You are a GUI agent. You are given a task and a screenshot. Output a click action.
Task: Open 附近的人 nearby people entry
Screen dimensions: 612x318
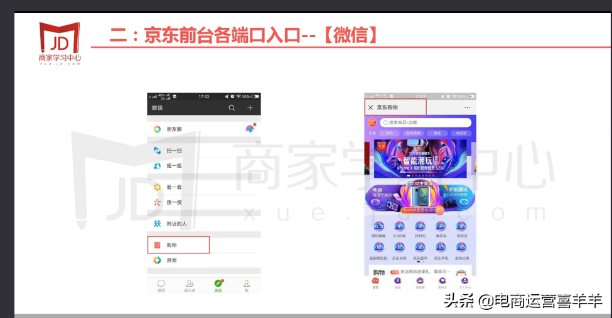tap(204, 224)
